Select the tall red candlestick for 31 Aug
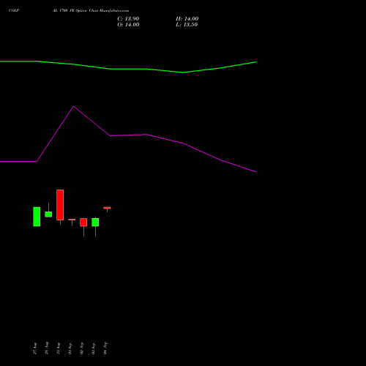The height and width of the screenshot is (366, 366). tap(60, 205)
